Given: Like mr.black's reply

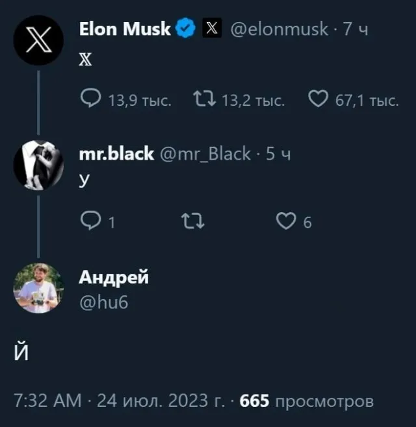Looking at the screenshot, I should point(286,221).
